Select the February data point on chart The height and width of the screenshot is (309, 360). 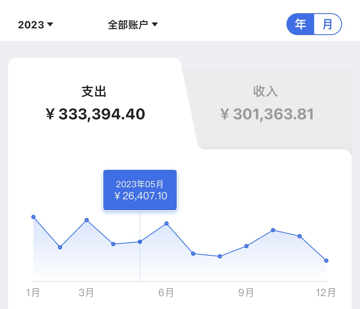(60, 247)
